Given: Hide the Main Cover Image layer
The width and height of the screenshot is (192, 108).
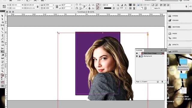Looking at the screenshot, I should click(137, 53).
